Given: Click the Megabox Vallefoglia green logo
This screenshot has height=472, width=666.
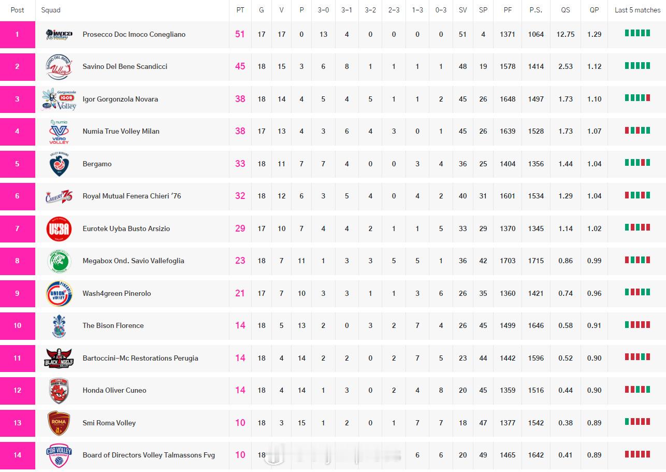Looking at the screenshot, I should coord(59,261).
